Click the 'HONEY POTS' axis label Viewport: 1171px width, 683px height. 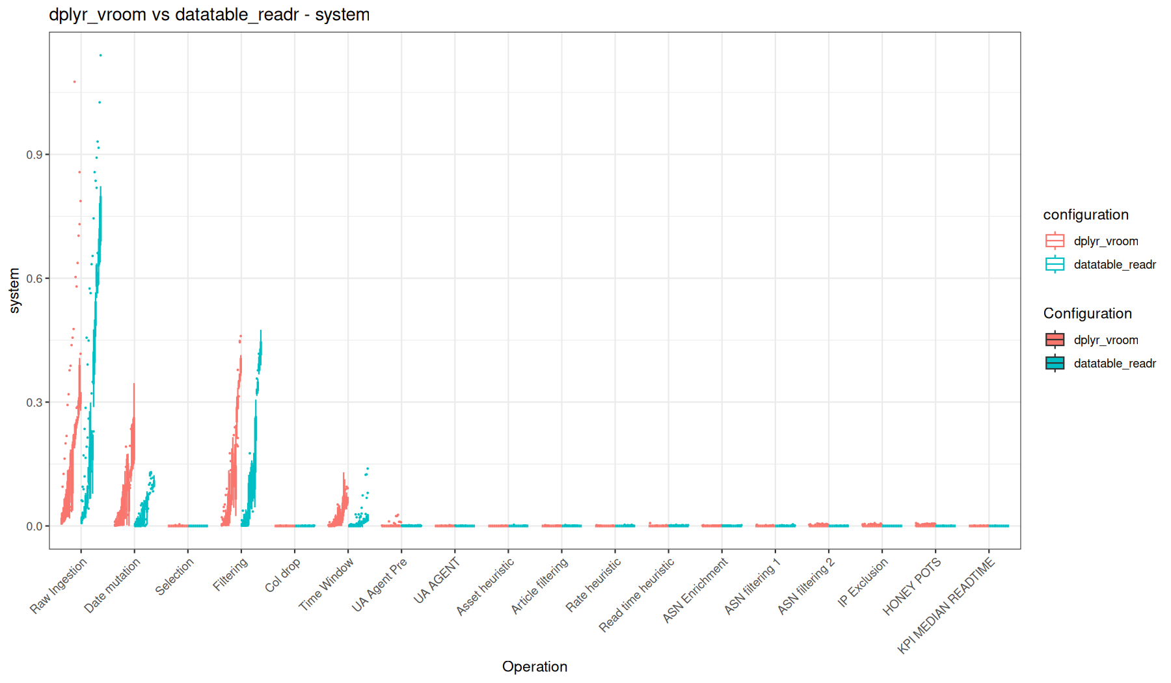[912, 587]
